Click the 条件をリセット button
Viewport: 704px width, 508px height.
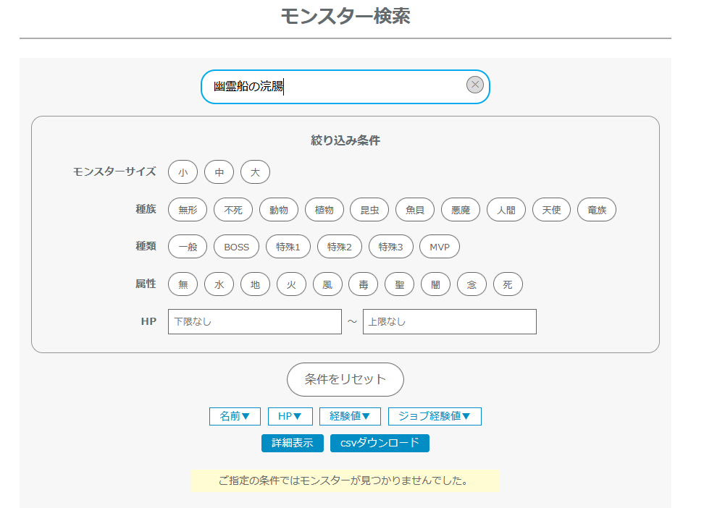[345, 379]
